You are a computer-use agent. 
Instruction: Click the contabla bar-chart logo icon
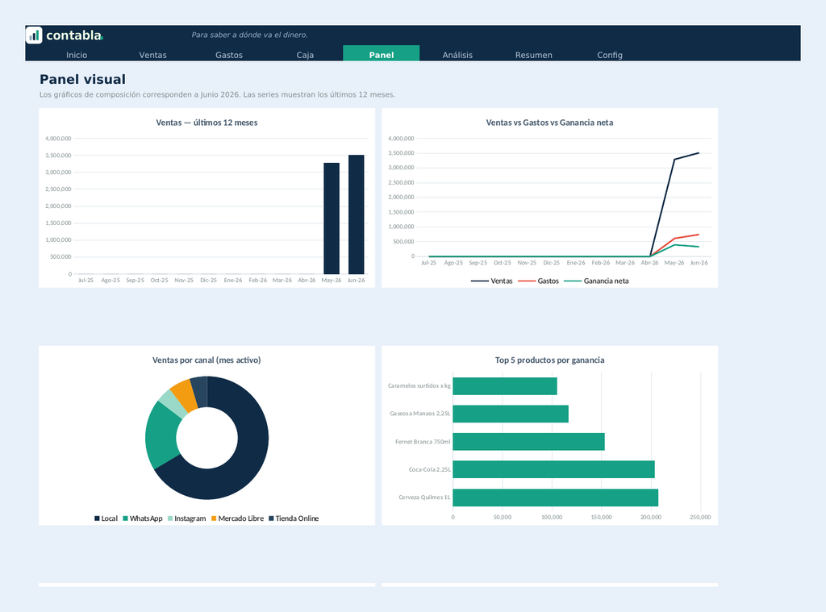(34, 35)
